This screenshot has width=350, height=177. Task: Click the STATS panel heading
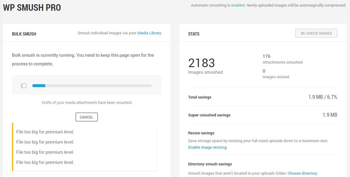tap(194, 34)
